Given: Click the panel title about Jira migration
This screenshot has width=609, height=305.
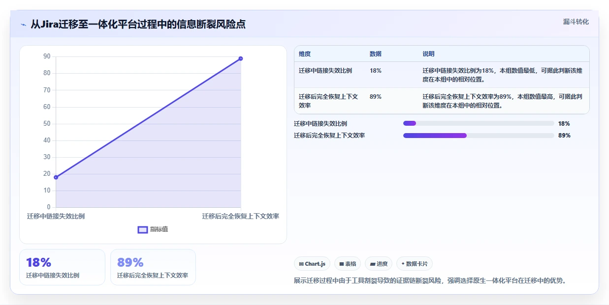Looking at the screenshot, I should [138, 24].
